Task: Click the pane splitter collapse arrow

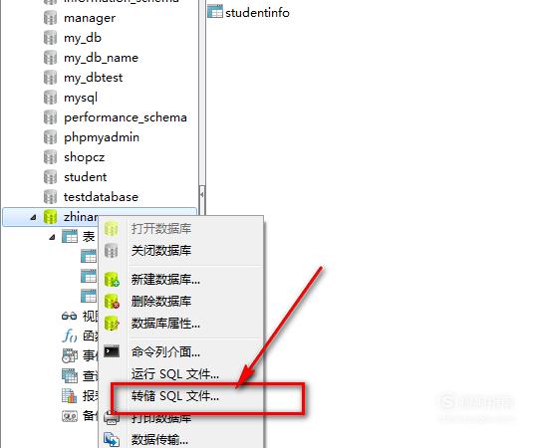Action: [202, 194]
